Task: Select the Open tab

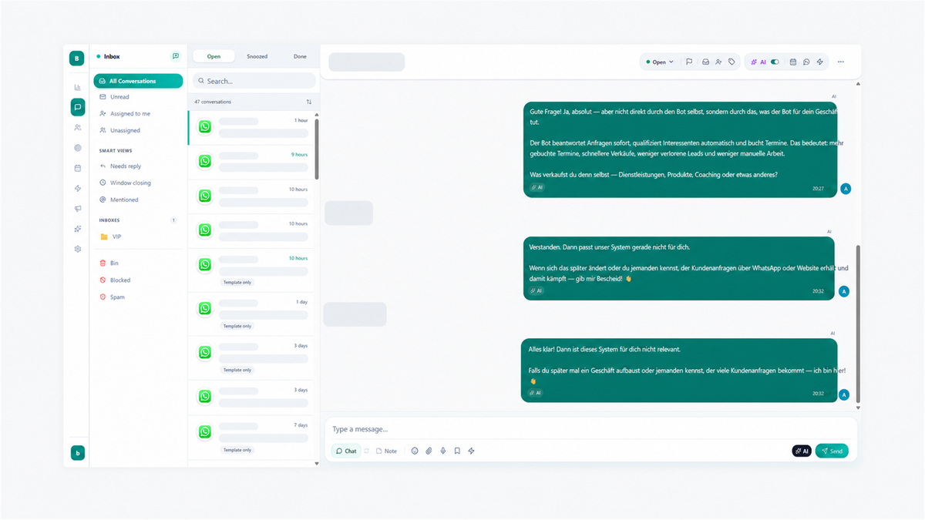Action: point(214,56)
